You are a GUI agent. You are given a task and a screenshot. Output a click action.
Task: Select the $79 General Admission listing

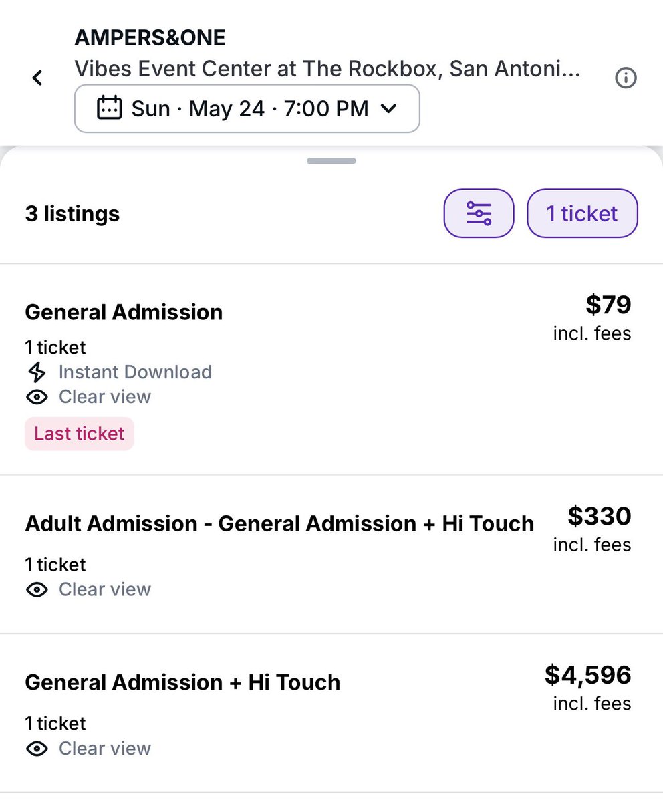coord(331,370)
